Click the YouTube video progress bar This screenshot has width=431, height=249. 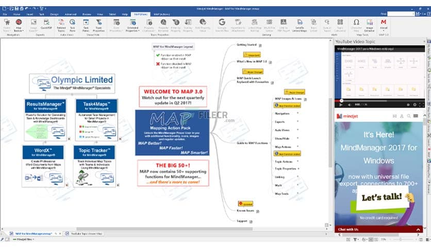coord(379,101)
